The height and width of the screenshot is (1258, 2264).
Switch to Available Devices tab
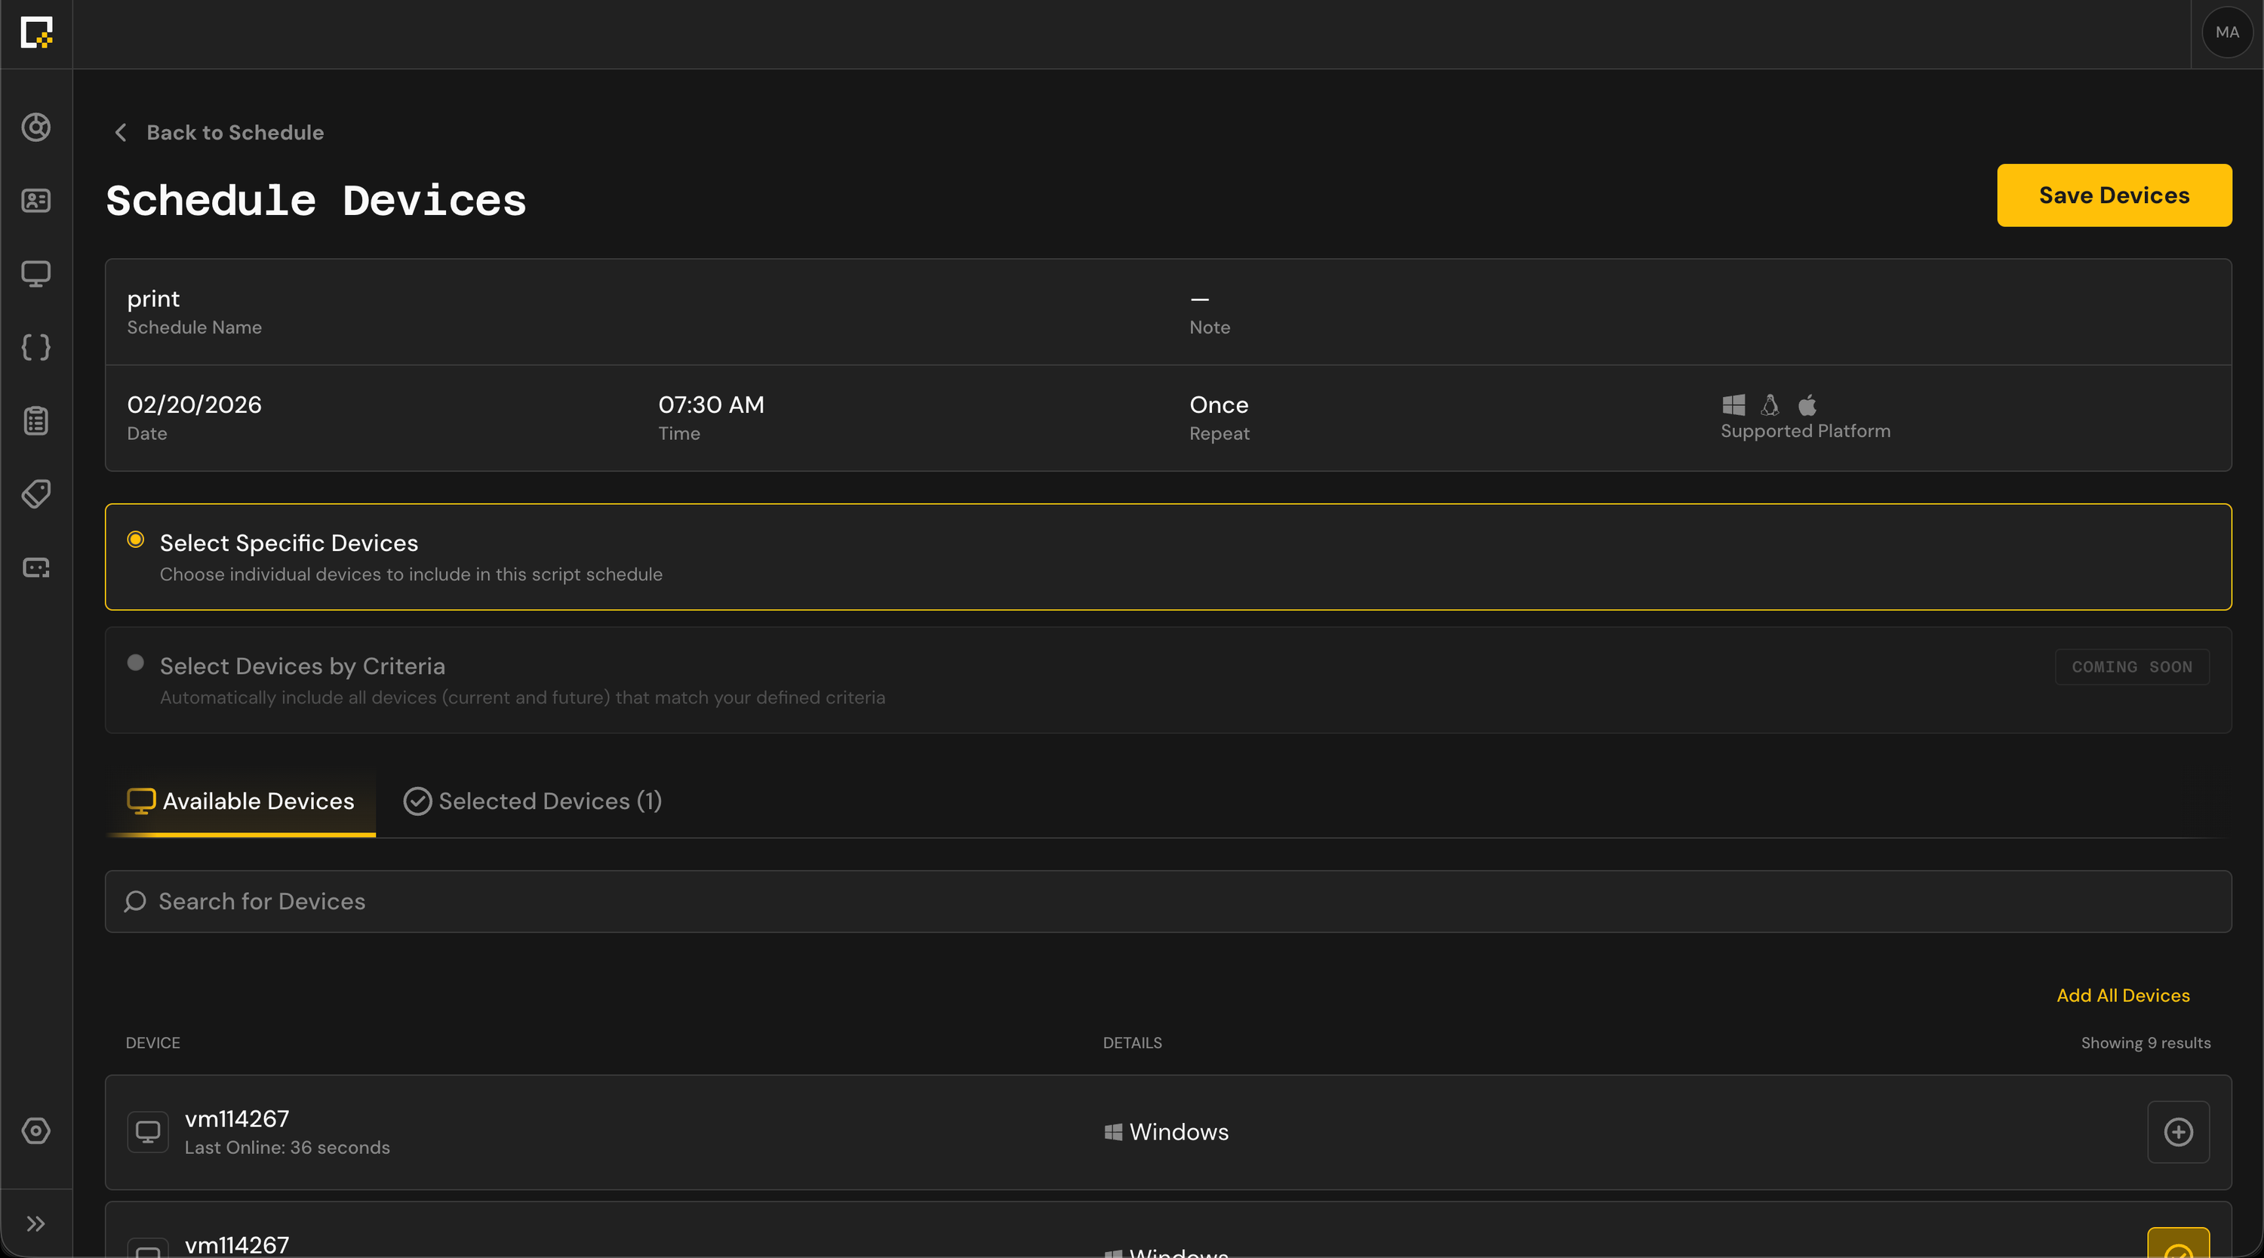click(x=241, y=801)
